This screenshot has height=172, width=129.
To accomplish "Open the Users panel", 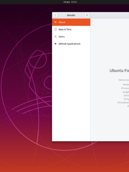I will pyautogui.click(x=71, y=37).
